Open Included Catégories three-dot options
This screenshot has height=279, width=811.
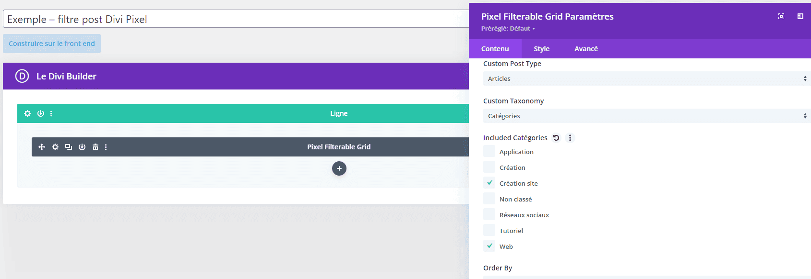570,138
